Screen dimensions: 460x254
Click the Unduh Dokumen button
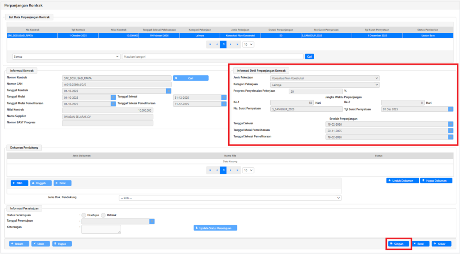(x=403, y=181)
